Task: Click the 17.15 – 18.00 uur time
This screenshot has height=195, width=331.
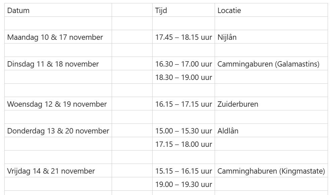Action: (x=183, y=144)
